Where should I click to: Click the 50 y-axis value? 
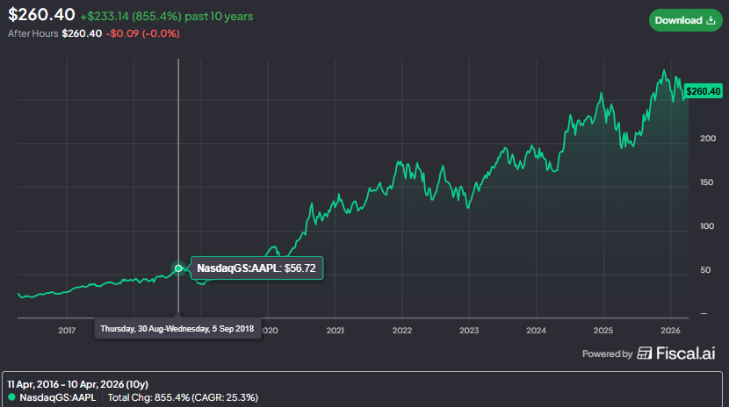pyautogui.click(x=705, y=270)
